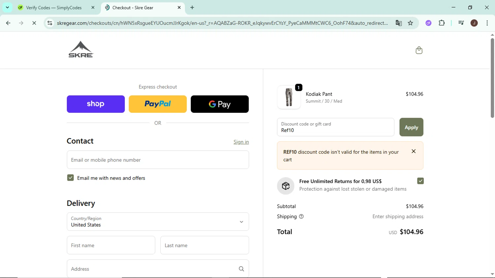Click the package protection box icon
This screenshot has width=495, height=278.
pos(286,186)
